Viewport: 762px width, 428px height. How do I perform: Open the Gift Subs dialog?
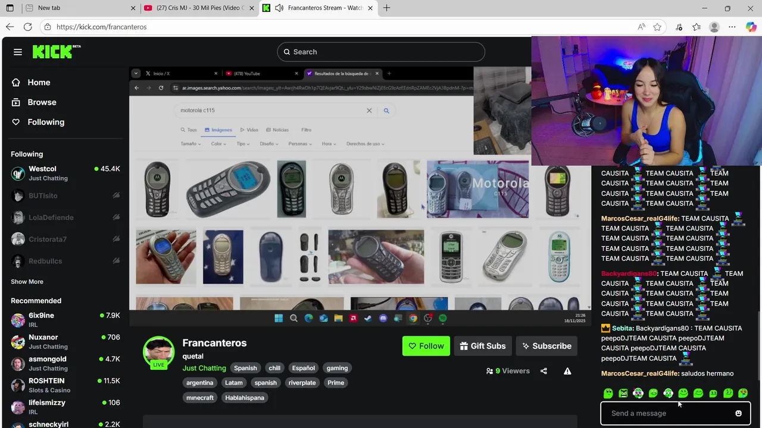pos(483,346)
